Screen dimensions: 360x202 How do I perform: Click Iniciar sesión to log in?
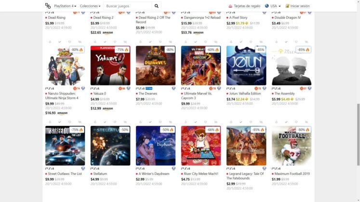pos(297,6)
